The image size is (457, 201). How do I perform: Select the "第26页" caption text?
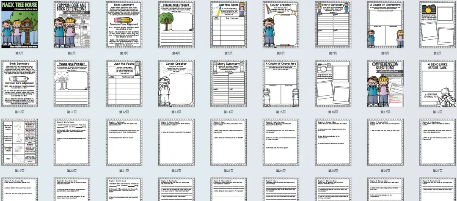pos(385,171)
